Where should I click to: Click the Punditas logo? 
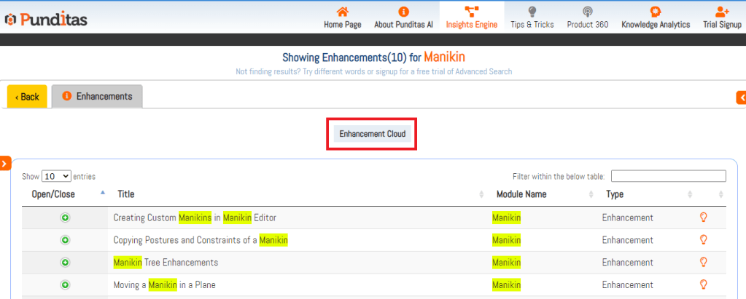(x=46, y=19)
